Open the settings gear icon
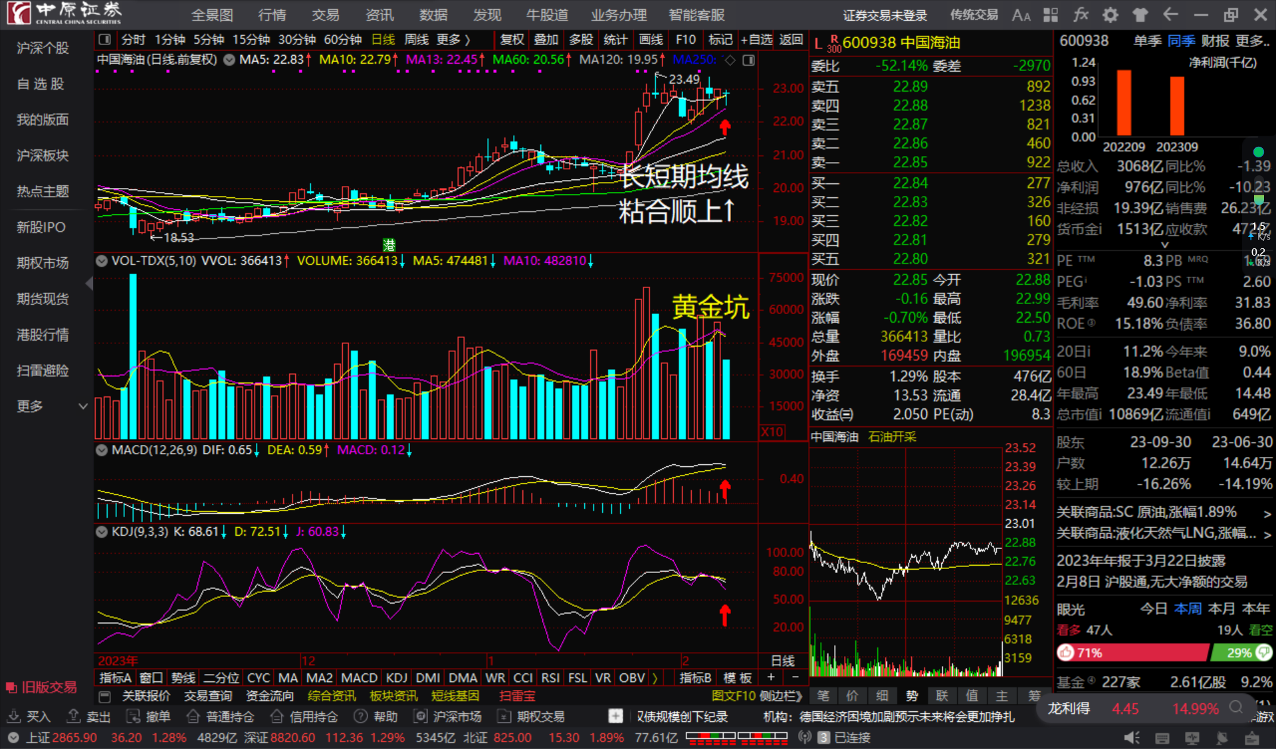The width and height of the screenshot is (1276, 749). 1110,15
